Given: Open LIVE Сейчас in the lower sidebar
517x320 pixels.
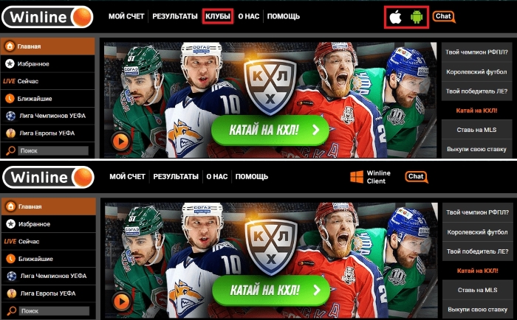Looking at the screenshot, I should (49, 241).
